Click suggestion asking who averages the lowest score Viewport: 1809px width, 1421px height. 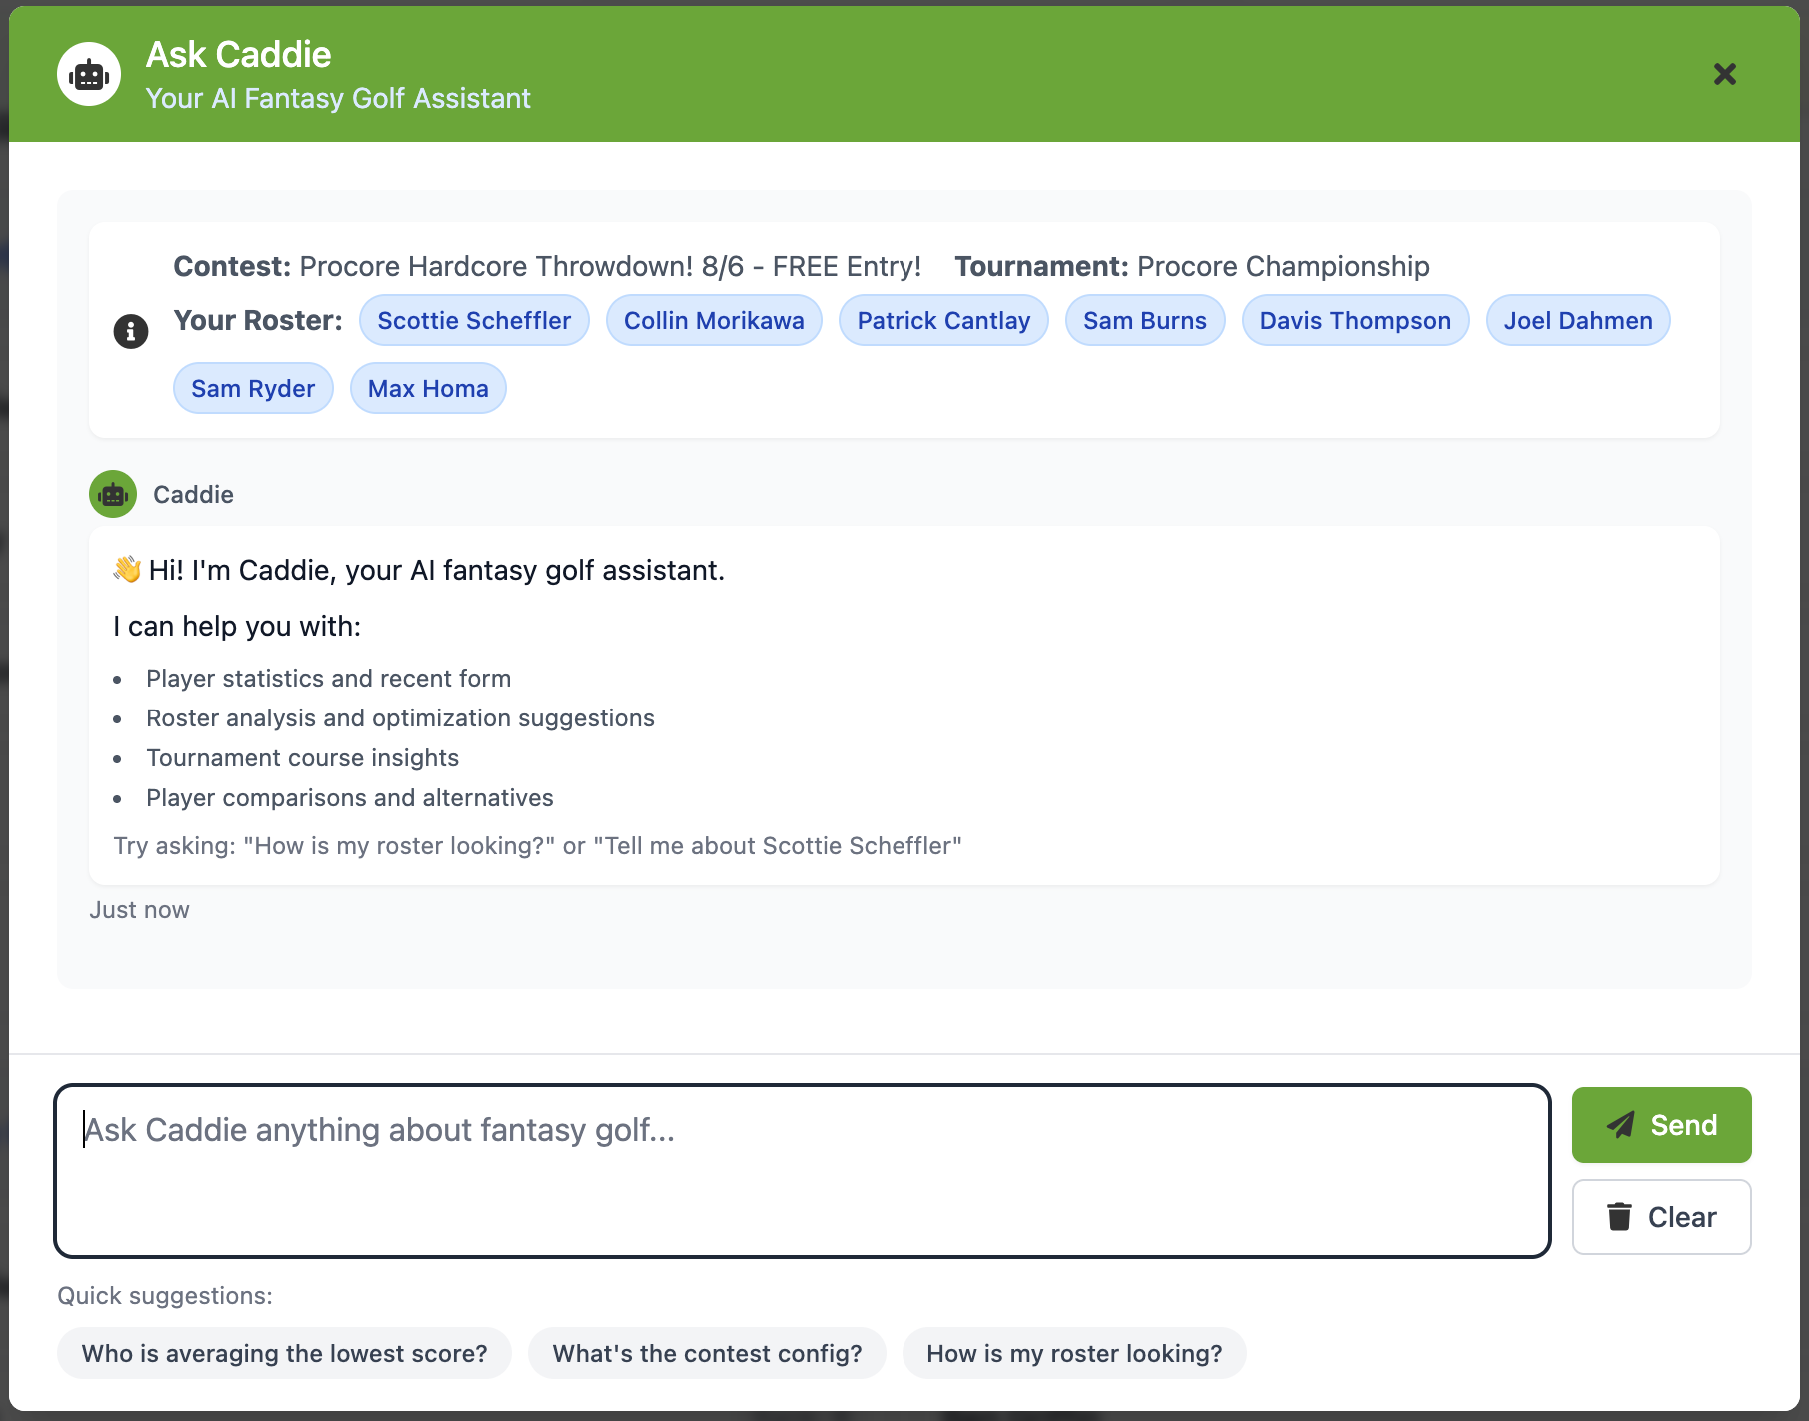click(x=284, y=1353)
